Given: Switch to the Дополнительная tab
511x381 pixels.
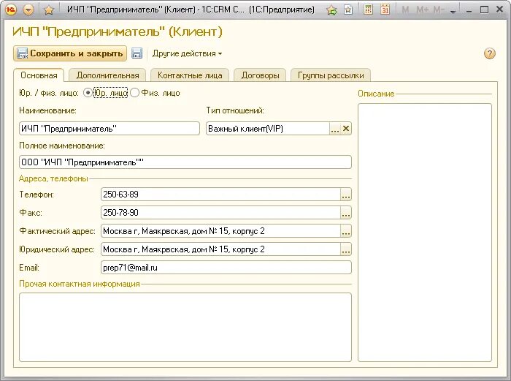Looking at the screenshot, I should (107, 75).
